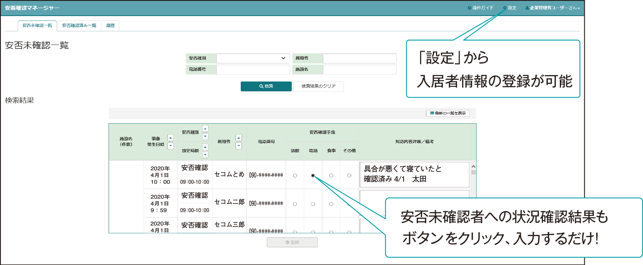Sort 事象発生日時 column ascending with up arrow
Screen dimensions: 643x265
[x=170, y=138]
